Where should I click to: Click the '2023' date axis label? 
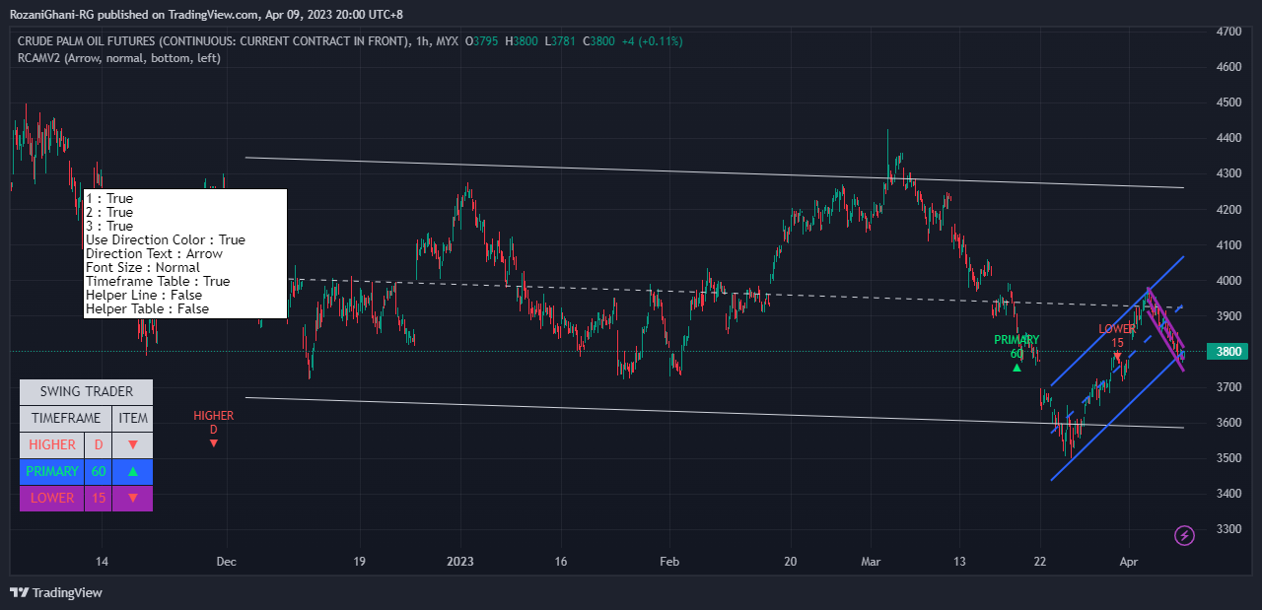460,562
